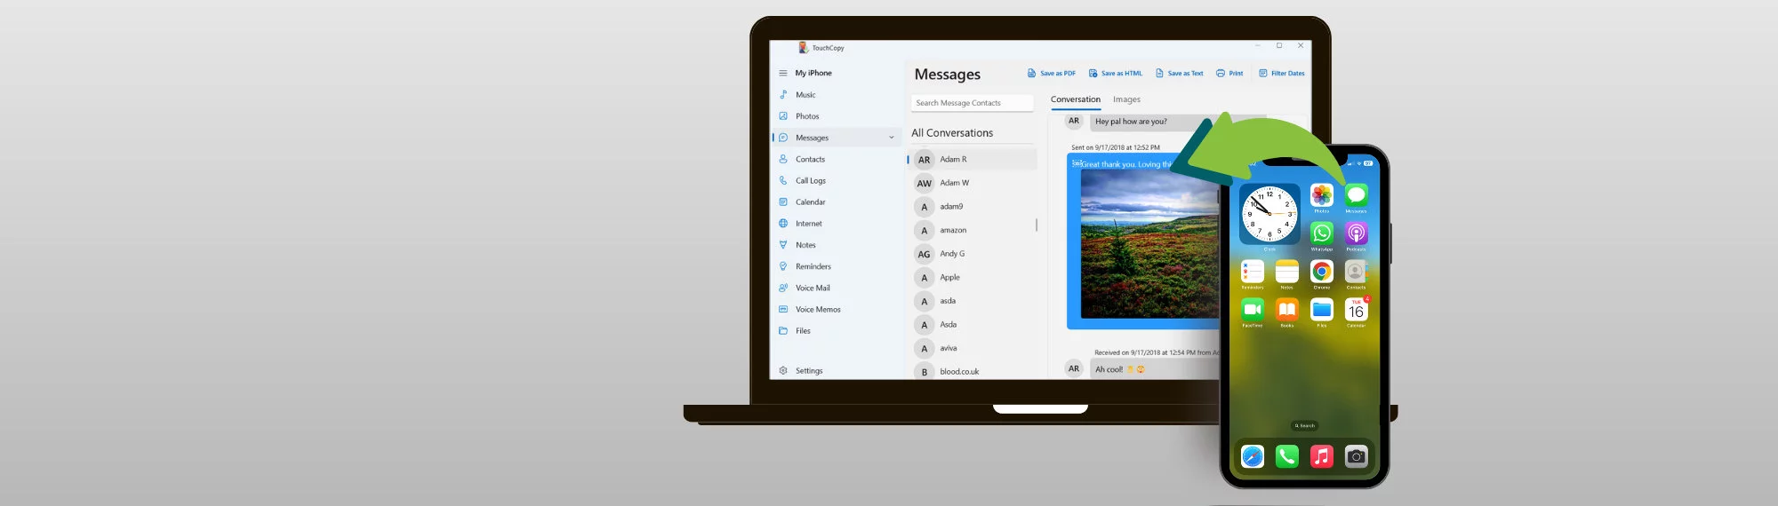Tap the Reminders app on the iPhone
Image resolution: width=1778 pixels, height=506 pixels.
point(1253,272)
